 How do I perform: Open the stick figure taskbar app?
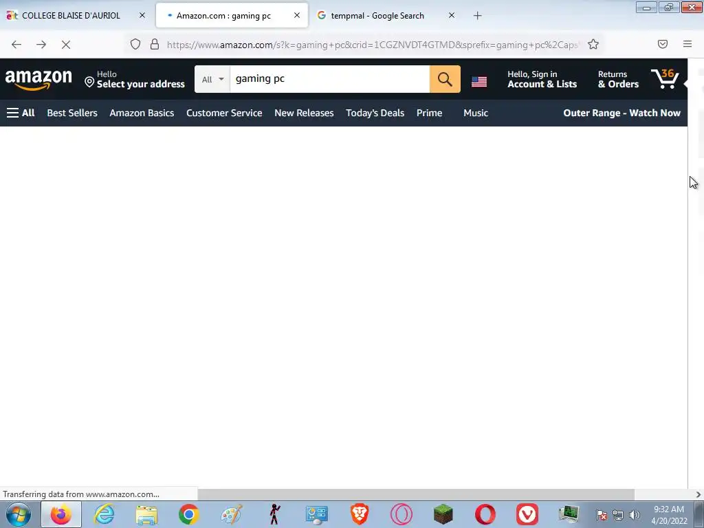274,514
